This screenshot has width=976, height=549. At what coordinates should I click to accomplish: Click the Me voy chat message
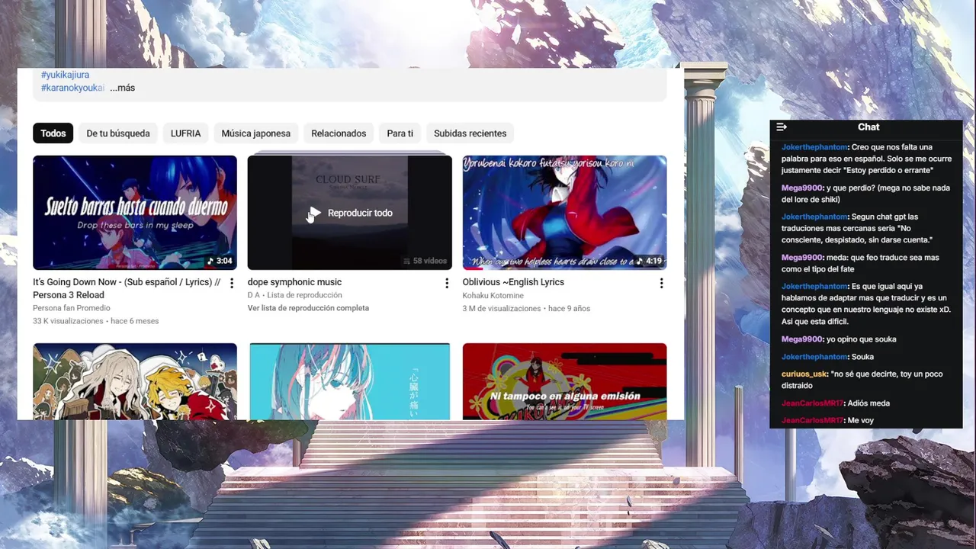pos(860,421)
